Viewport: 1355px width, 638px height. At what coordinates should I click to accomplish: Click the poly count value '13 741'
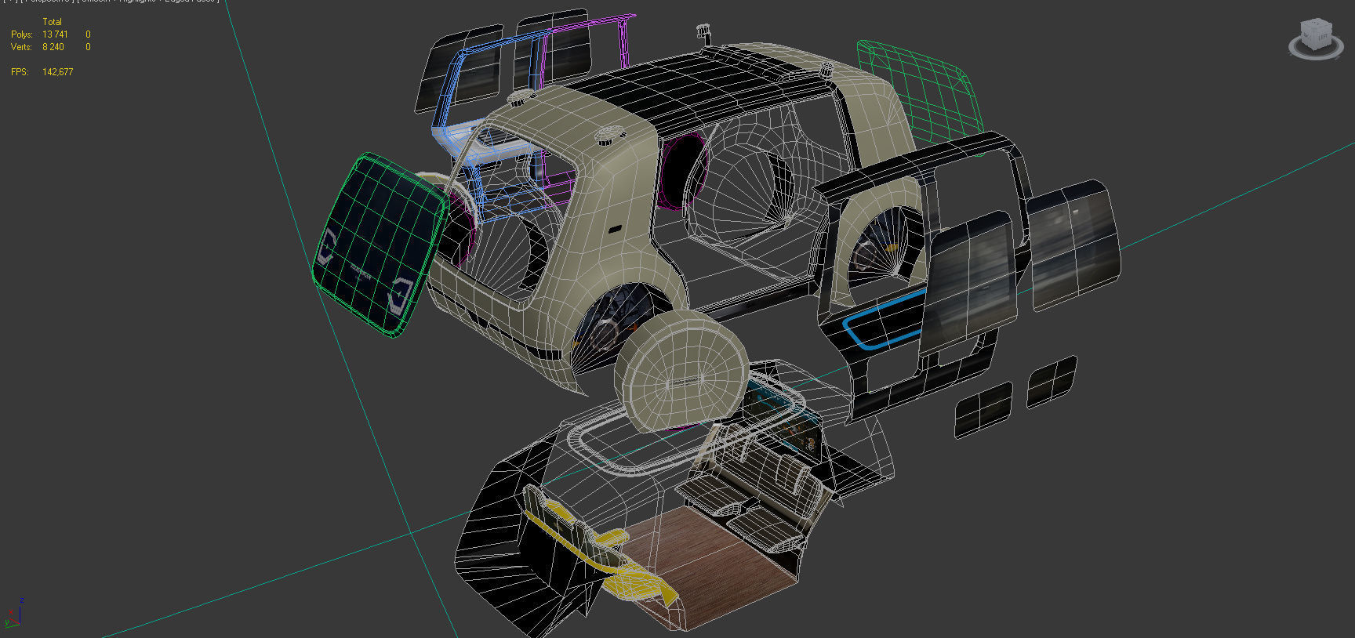pyautogui.click(x=55, y=34)
